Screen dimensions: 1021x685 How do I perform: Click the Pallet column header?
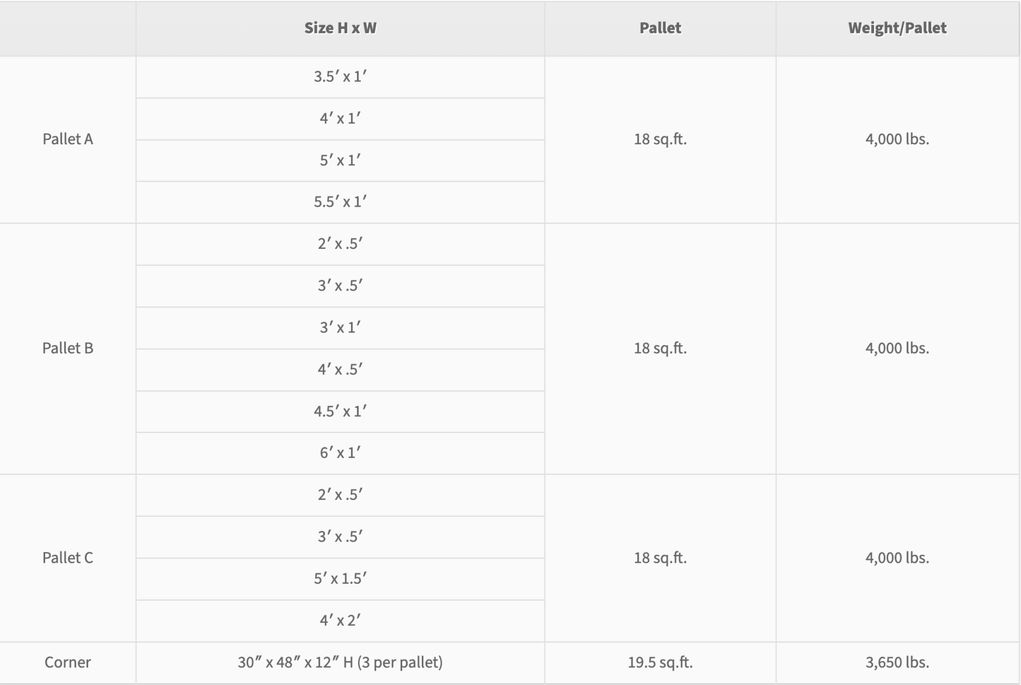[x=660, y=28]
